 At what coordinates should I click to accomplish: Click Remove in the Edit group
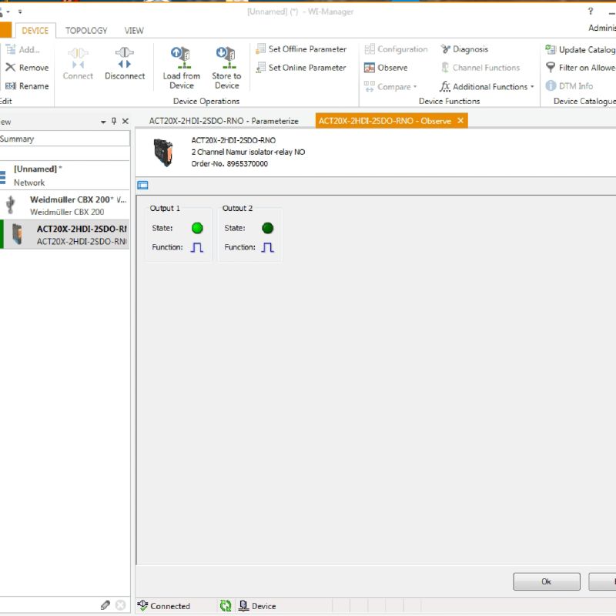(27, 68)
